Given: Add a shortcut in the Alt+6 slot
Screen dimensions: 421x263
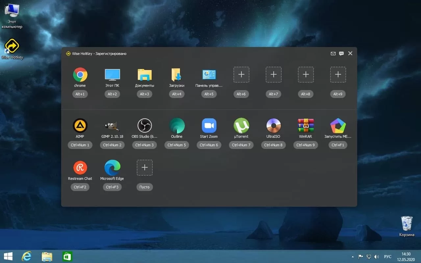Looking at the screenshot, I should click(241, 75).
